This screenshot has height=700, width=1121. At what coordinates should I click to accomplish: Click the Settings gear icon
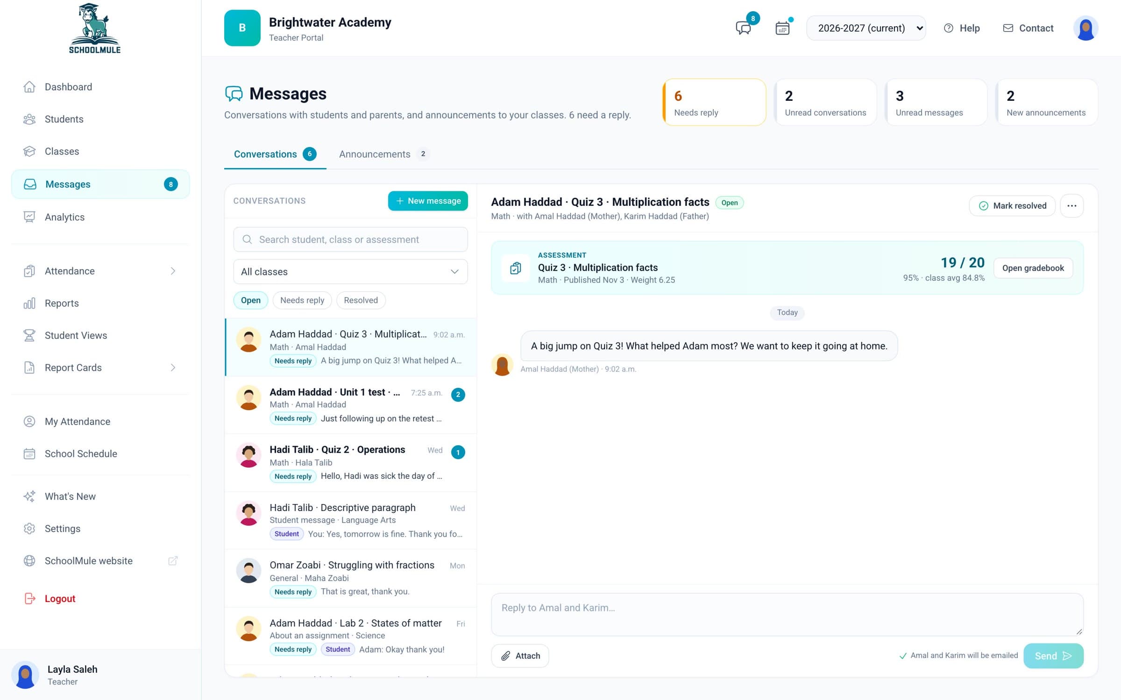click(29, 529)
